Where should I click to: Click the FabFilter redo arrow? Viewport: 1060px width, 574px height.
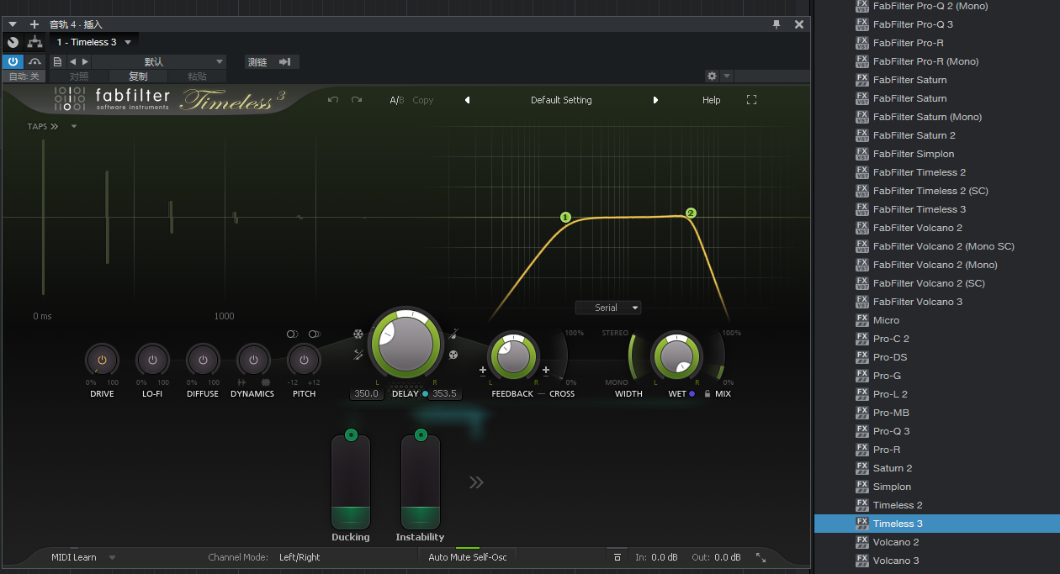(x=357, y=100)
